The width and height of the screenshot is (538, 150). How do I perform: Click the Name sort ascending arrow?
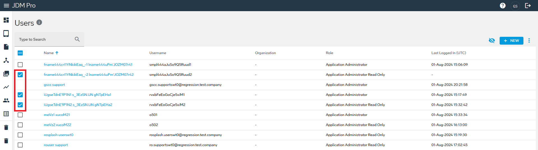point(57,53)
